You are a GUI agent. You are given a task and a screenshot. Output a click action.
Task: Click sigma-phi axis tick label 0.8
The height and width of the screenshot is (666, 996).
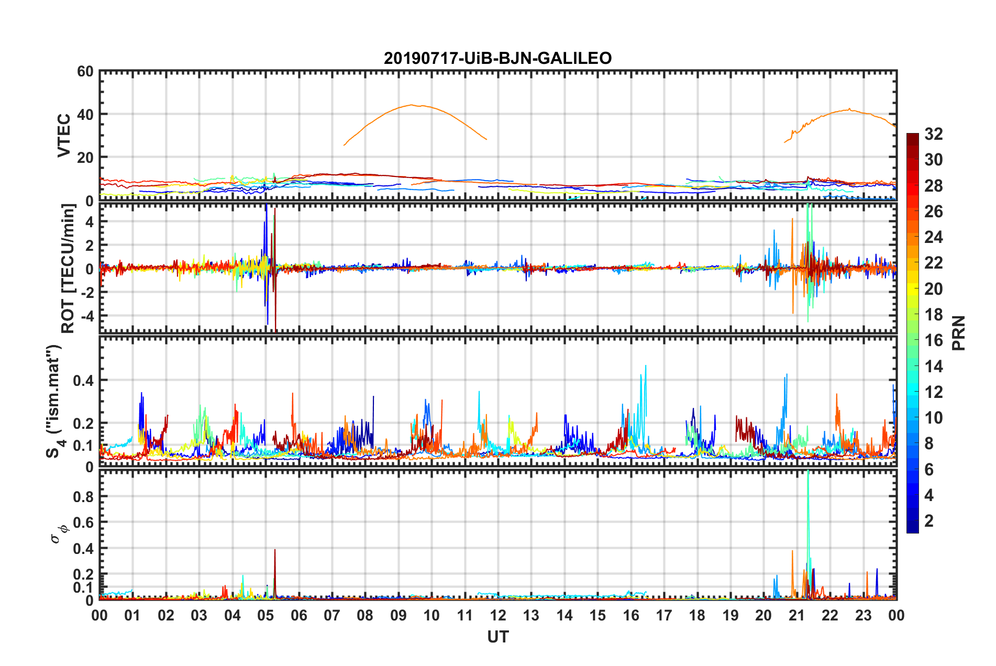tap(84, 496)
